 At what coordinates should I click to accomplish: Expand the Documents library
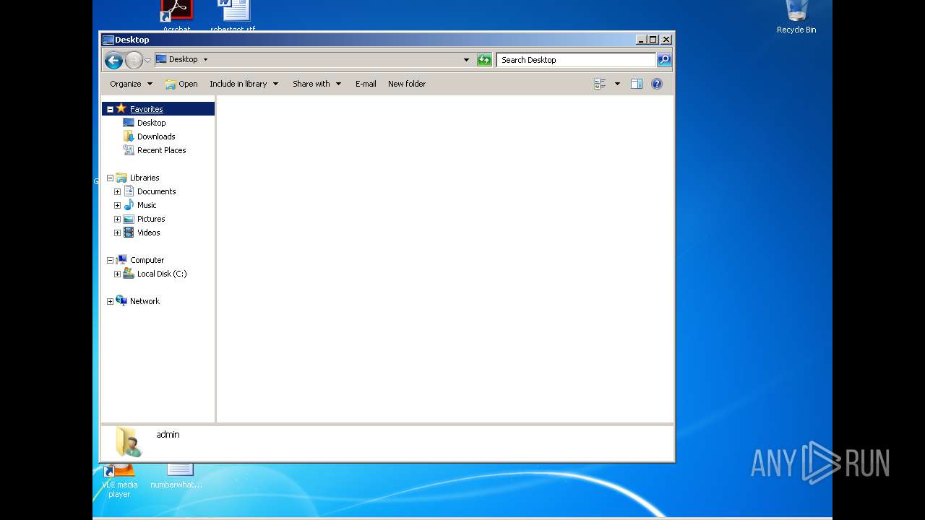click(x=117, y=191)
